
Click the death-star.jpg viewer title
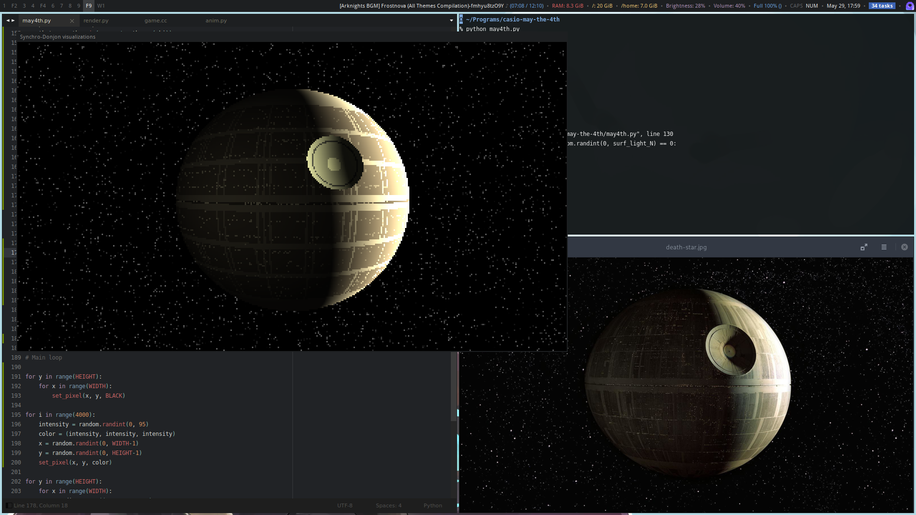click(686, 247)
